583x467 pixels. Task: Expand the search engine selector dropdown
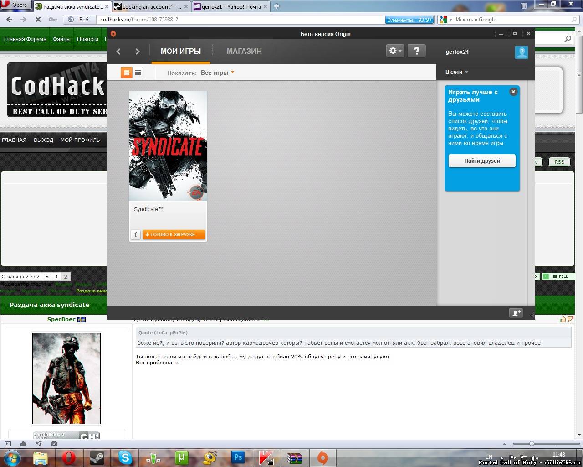pyautogui.click(x=450, y=20)
